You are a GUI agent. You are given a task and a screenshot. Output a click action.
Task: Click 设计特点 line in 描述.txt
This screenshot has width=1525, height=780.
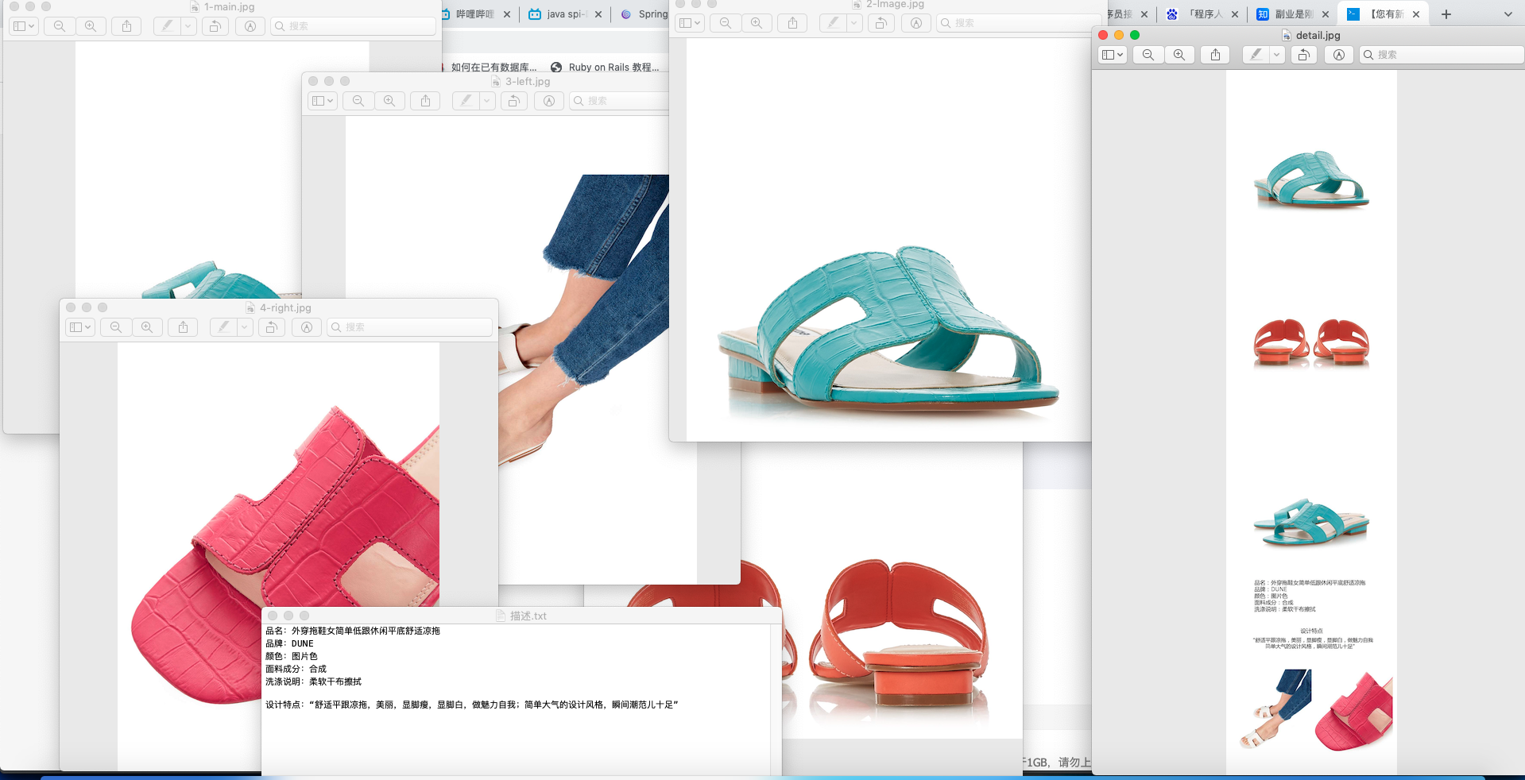click(471, 705)
